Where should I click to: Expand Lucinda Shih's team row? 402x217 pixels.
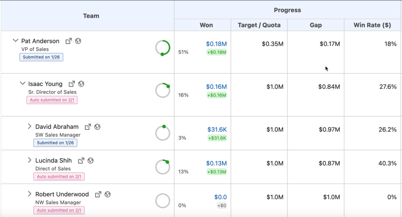pos(29,160)
